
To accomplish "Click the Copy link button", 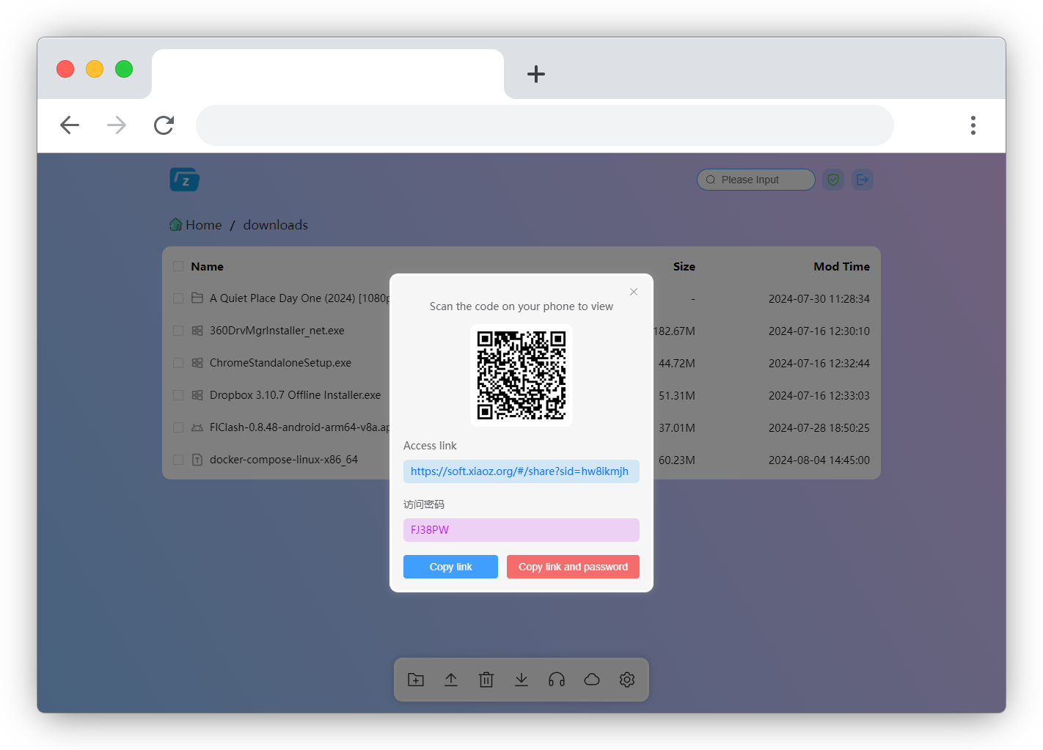I will click(450, 567).
